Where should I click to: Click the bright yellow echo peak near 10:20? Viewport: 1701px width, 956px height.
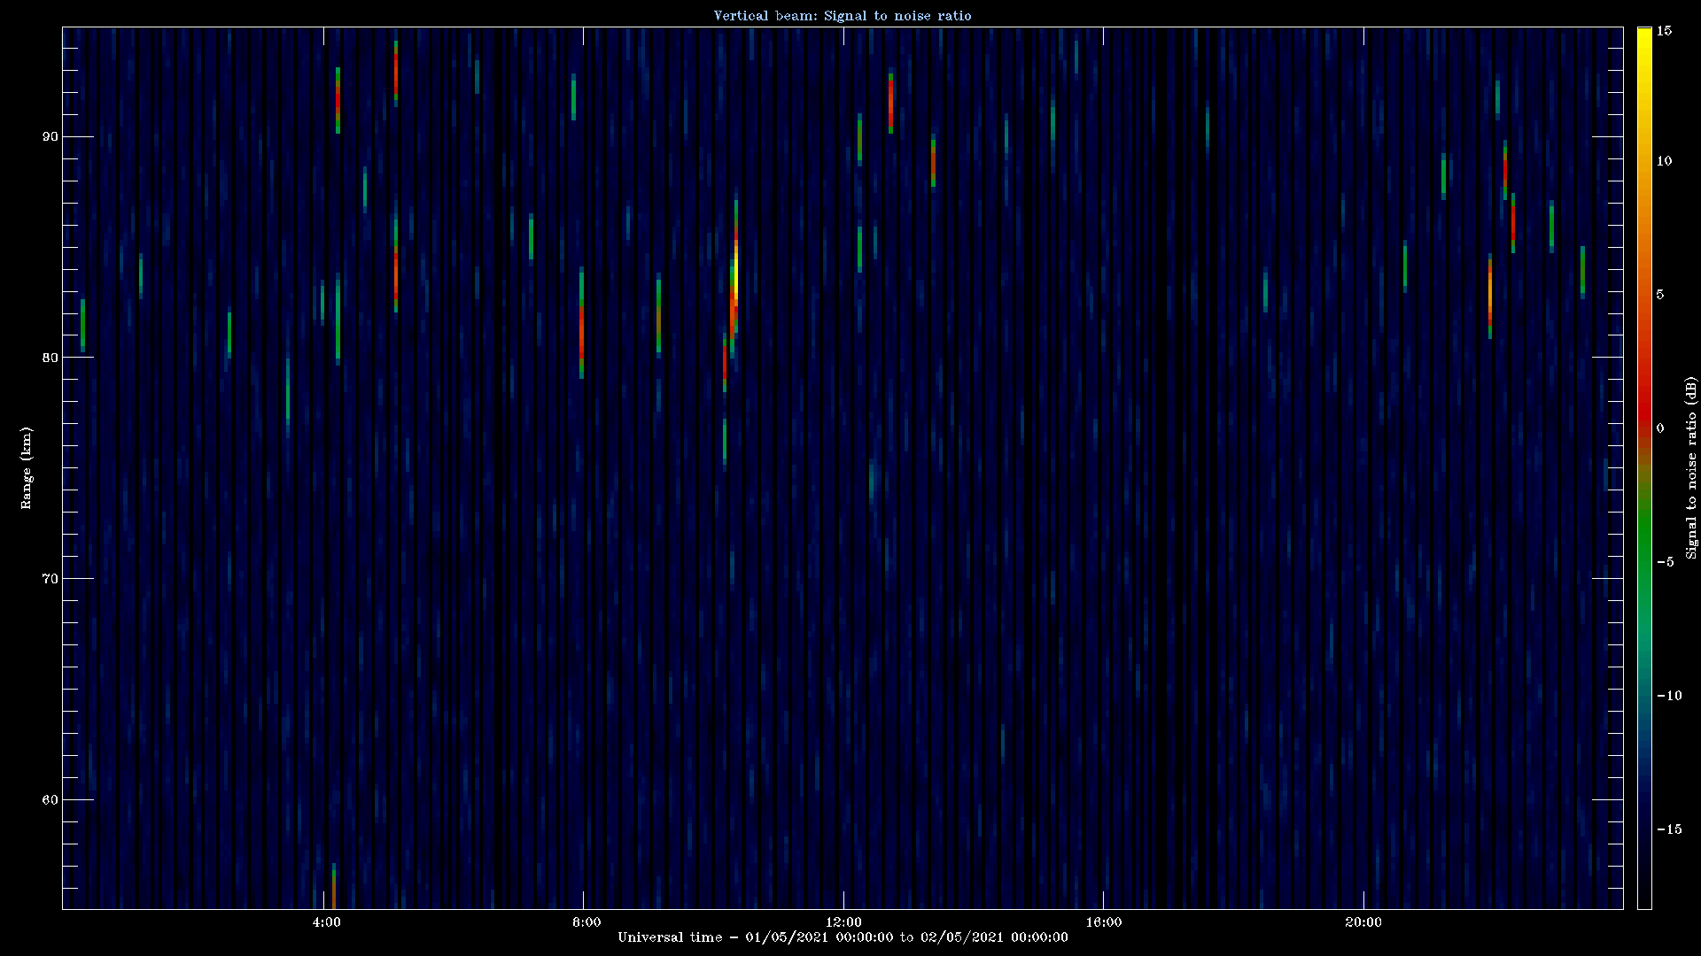click(x=736, y=276)
